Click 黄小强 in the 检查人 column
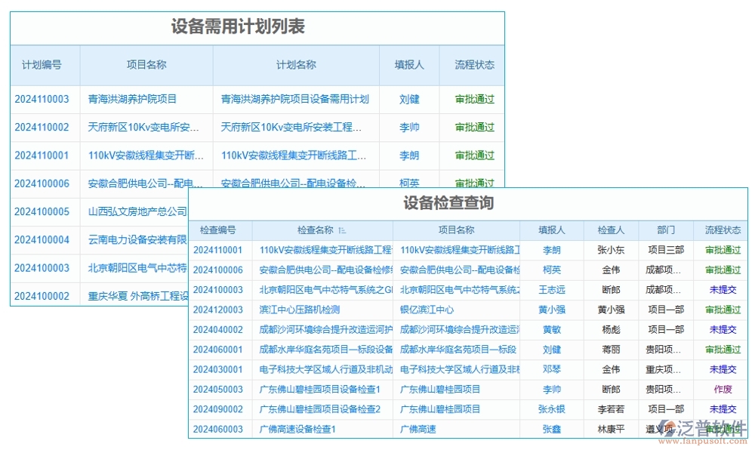The image size is (755, 453). click(612, 309)
